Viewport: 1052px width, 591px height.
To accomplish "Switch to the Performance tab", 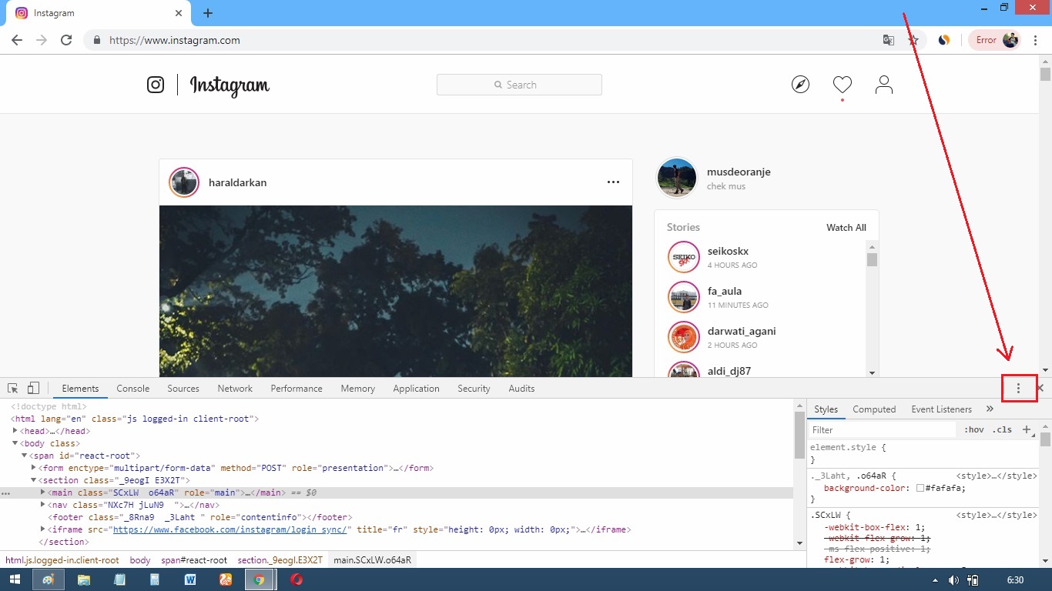I will click(297, 389).
